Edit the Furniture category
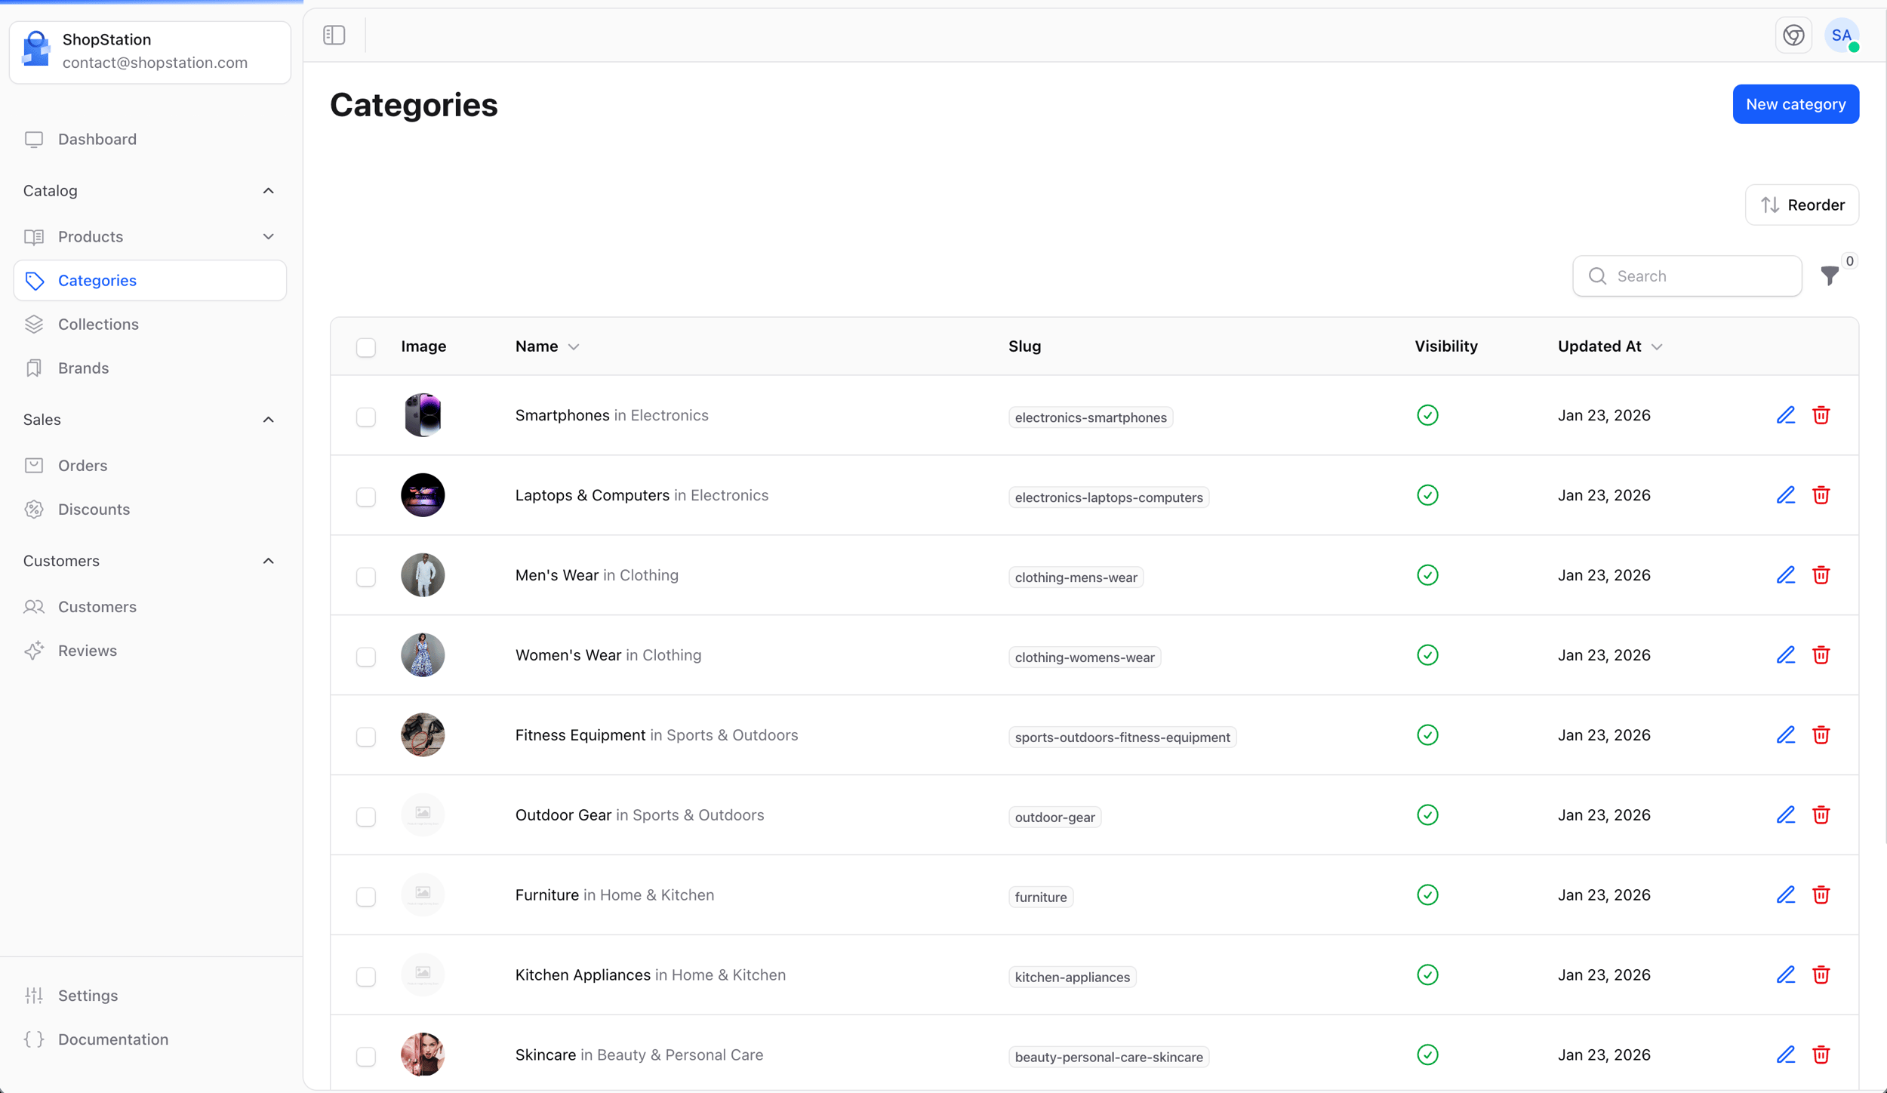The height and width of the screenshot is (1093, 1887). pos(1785,895)
